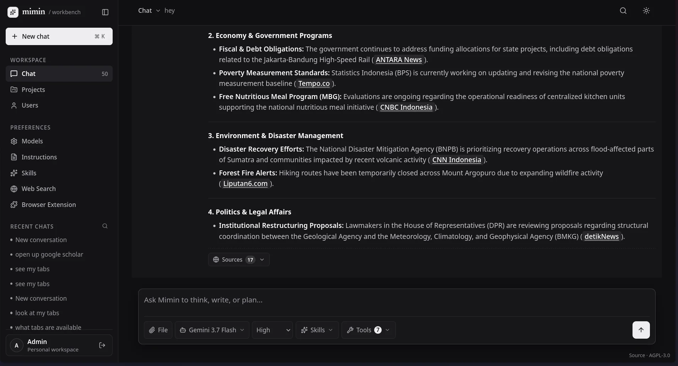Click the mimin logo icon
Image resolution: width=678 pixels, height=366 pixels.
pos(13,12)
